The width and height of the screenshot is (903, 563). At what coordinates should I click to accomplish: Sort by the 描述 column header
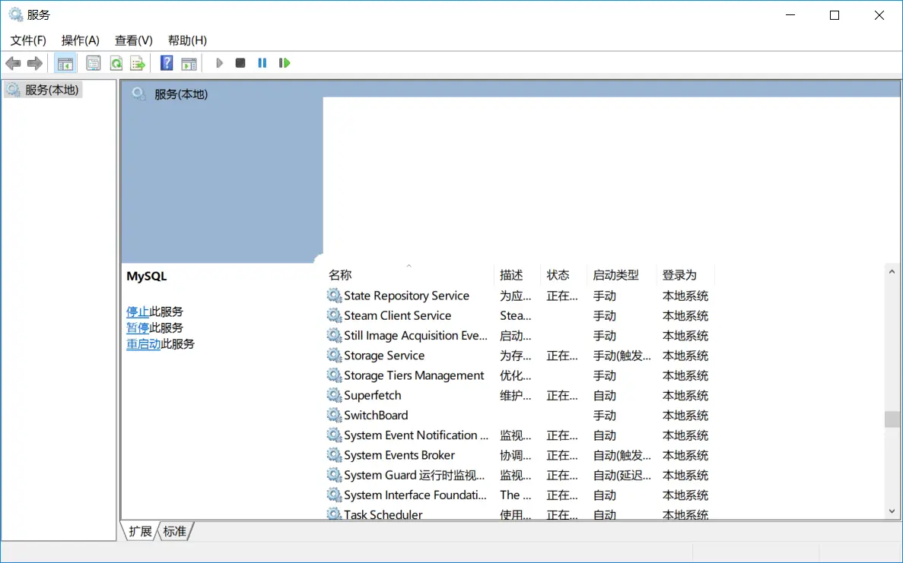517,275
